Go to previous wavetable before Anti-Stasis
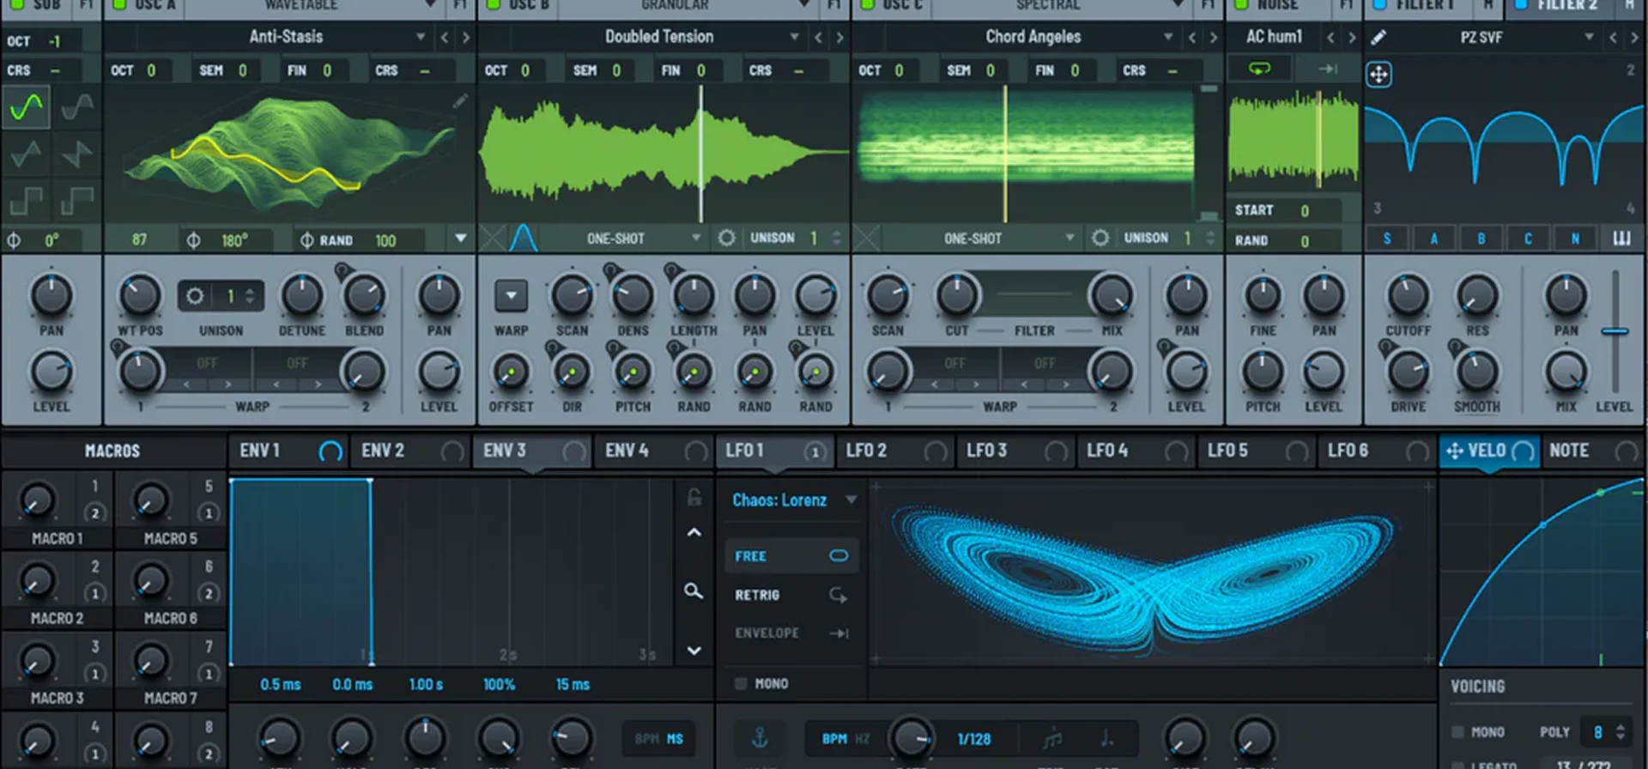Viewport: 1648px width, 769px height. click(x=445, y=37)
